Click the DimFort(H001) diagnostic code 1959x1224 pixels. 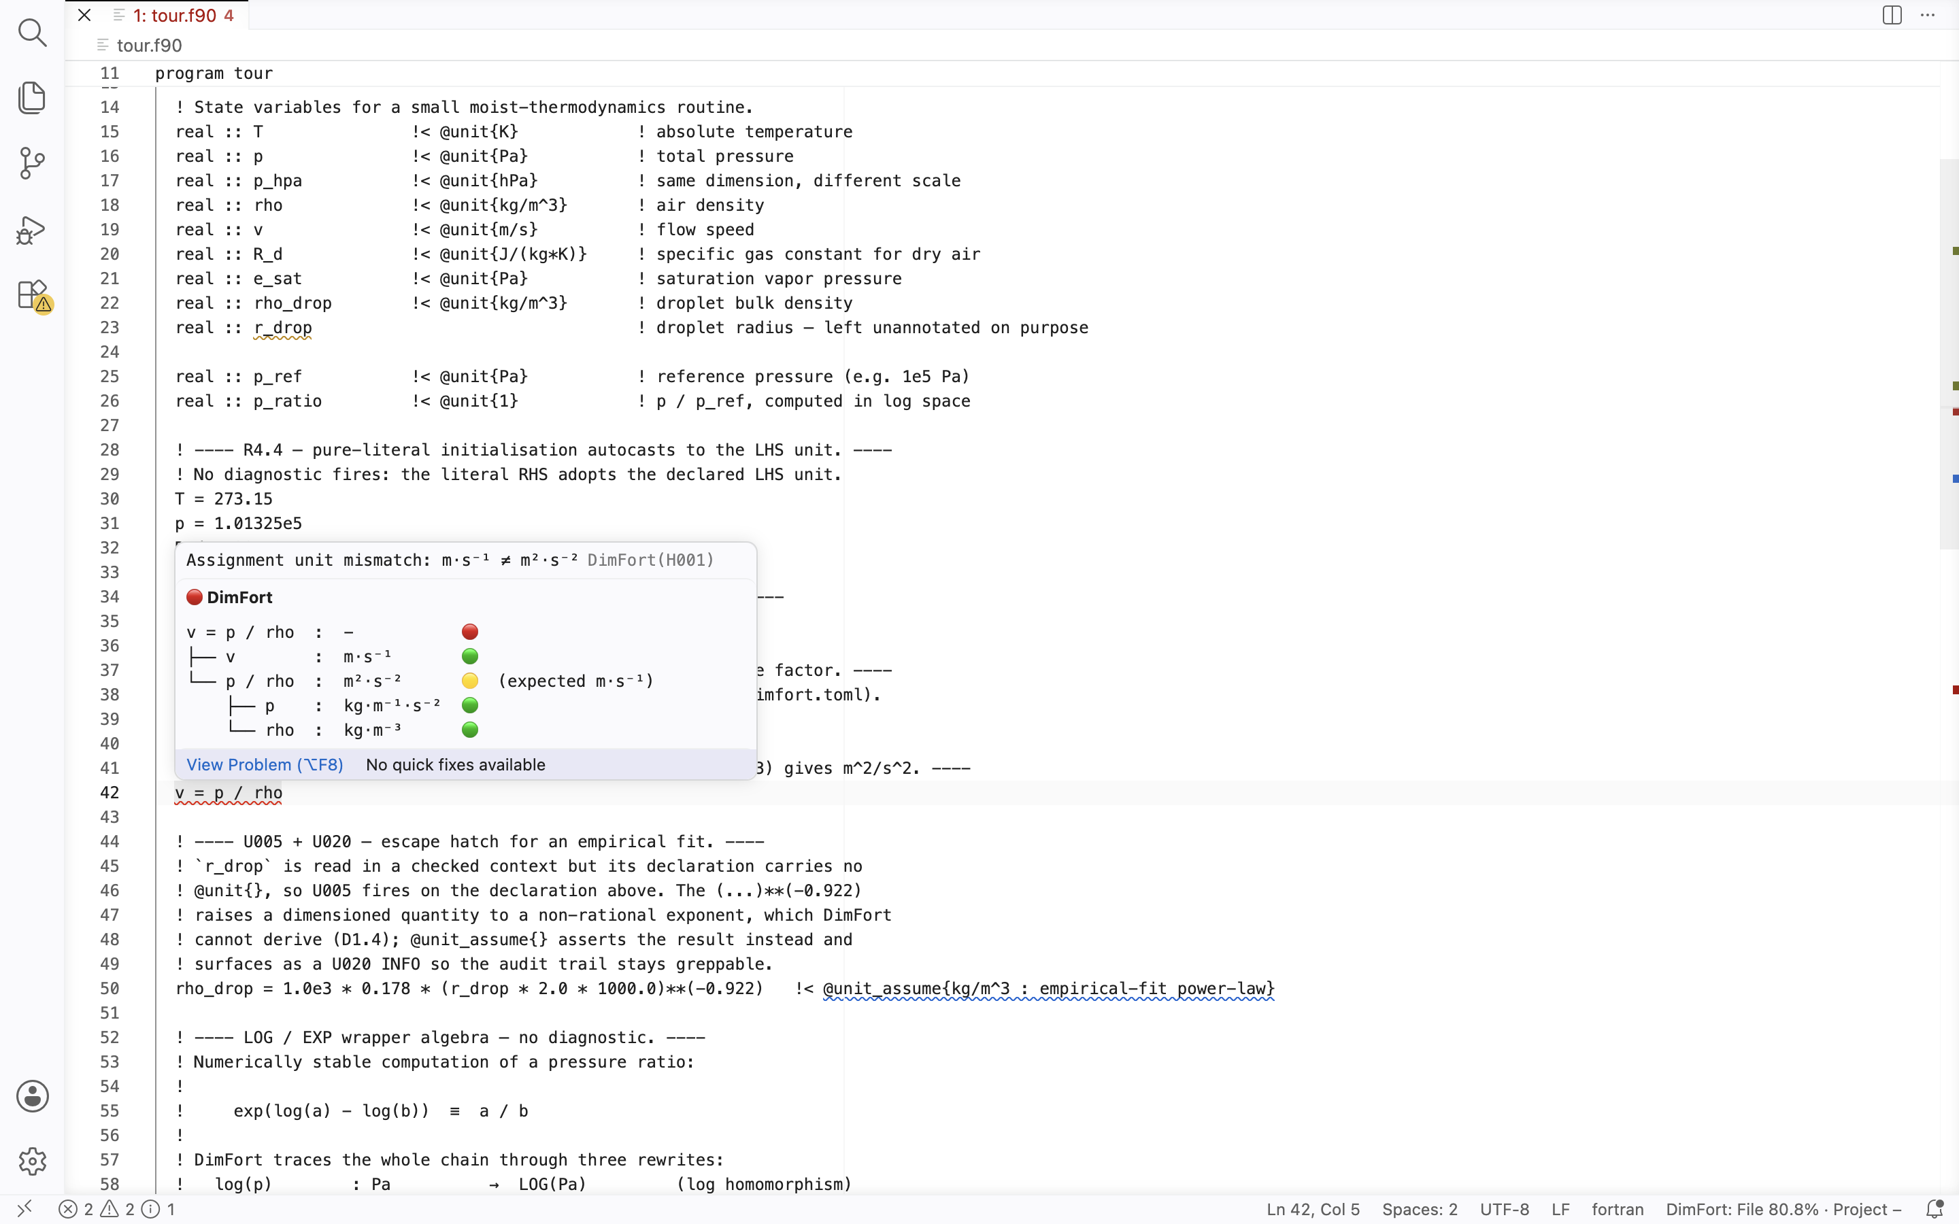click(x=651, y=560)
